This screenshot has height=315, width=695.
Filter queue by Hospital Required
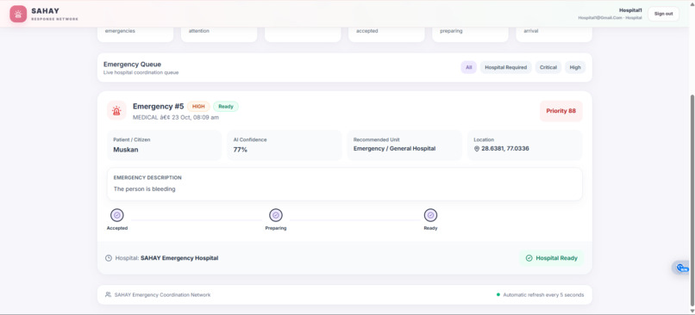(506, 68)
